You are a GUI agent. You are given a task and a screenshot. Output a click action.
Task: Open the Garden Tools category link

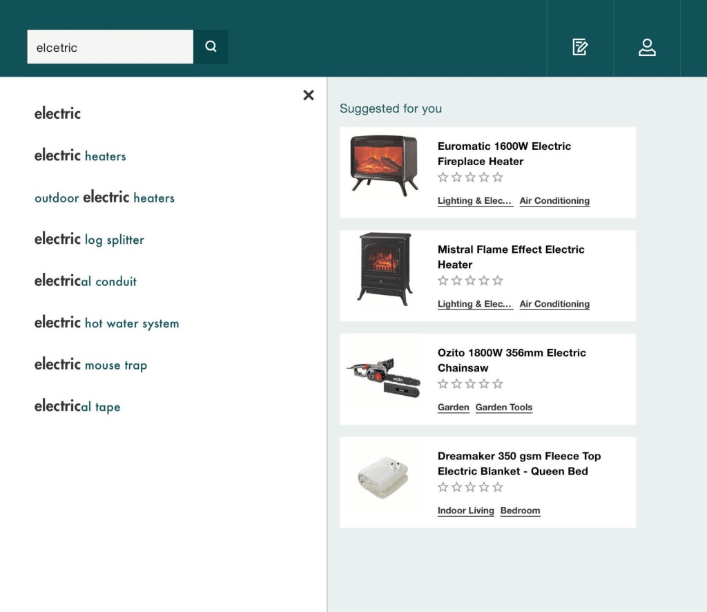504,407
